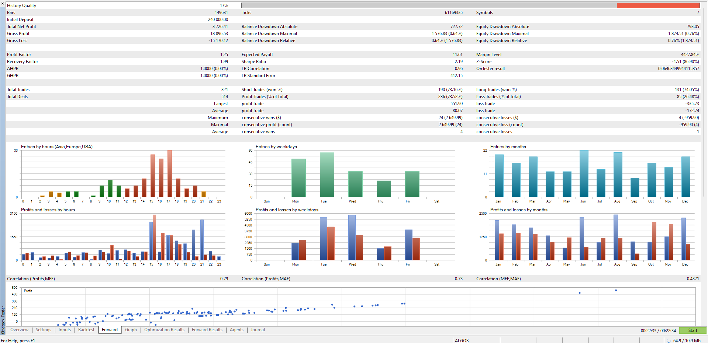Click the 'Entries by months' chart title

click(x=508, y=147)
